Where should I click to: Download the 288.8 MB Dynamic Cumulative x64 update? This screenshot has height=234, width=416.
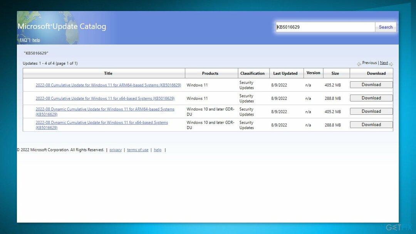coord(371,125)
